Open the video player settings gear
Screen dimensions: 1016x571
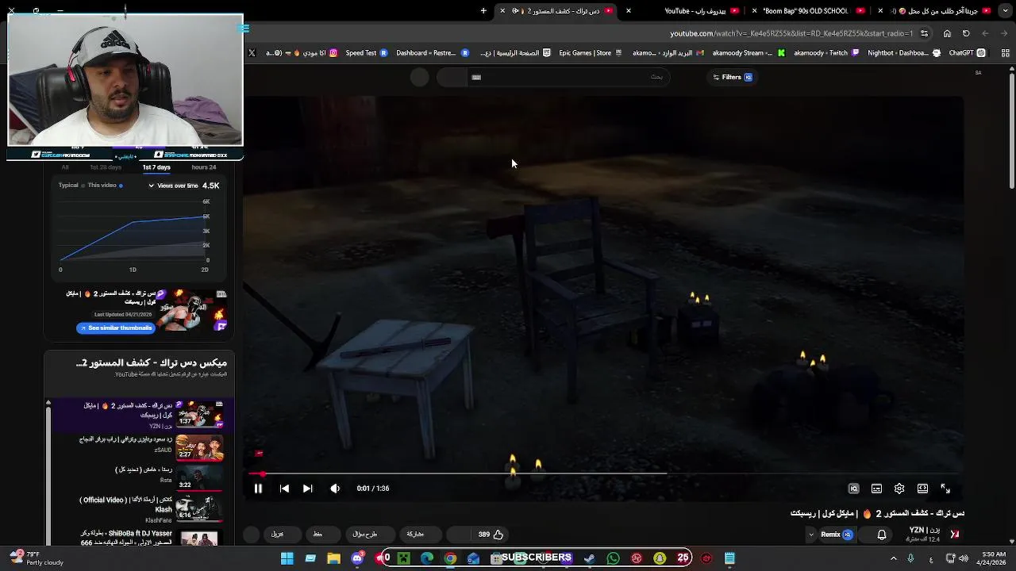[899, 489]
